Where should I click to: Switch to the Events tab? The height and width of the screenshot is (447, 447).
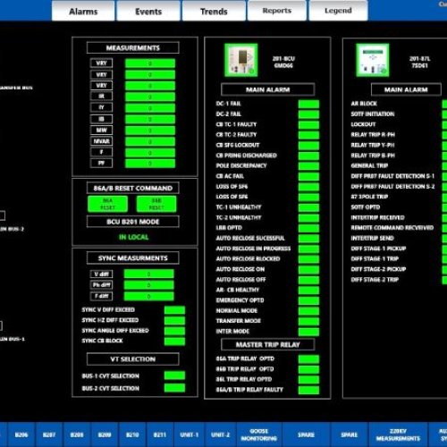pyautogui.click(x=148, y=11)
